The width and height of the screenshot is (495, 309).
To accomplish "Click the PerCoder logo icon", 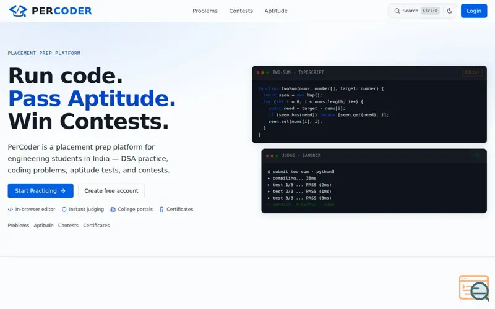I will (18, 11).
